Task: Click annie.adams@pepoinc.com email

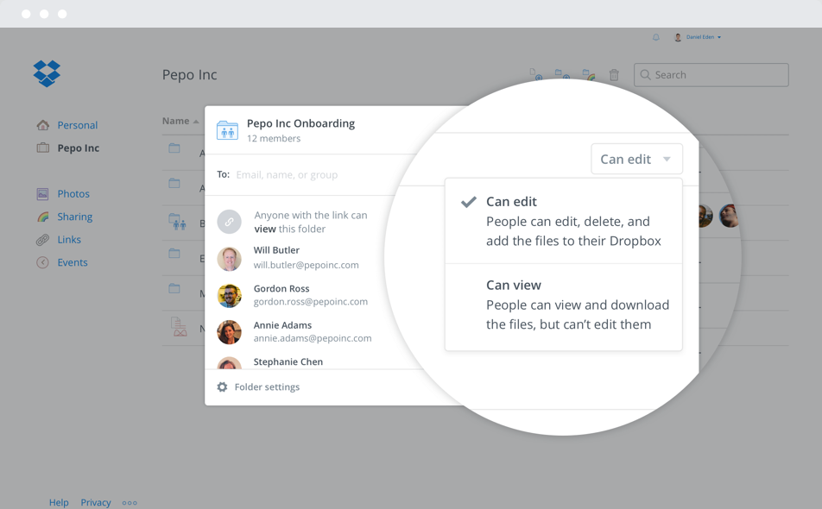Action: click(313, 338)
